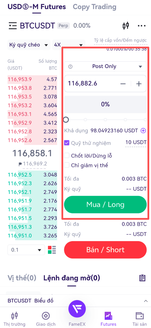This screenshot has height=328, width=151.
Task: Enable the Chốt lời/Dừng lỗ checkbox
Action: tap(67, 155)
